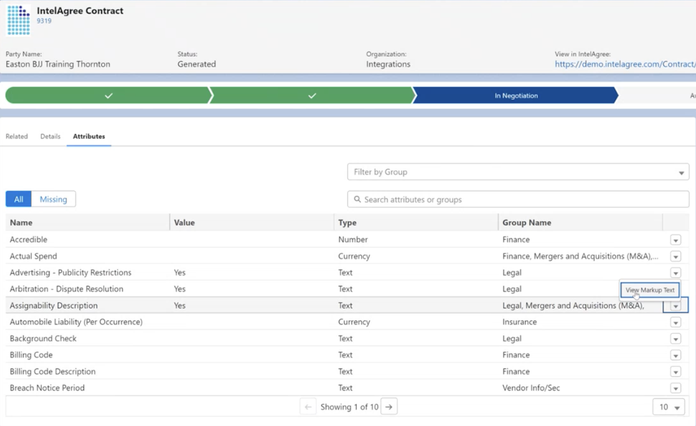Click Automobile Liability (Per Occurrence) name

(x=76, y=322)
